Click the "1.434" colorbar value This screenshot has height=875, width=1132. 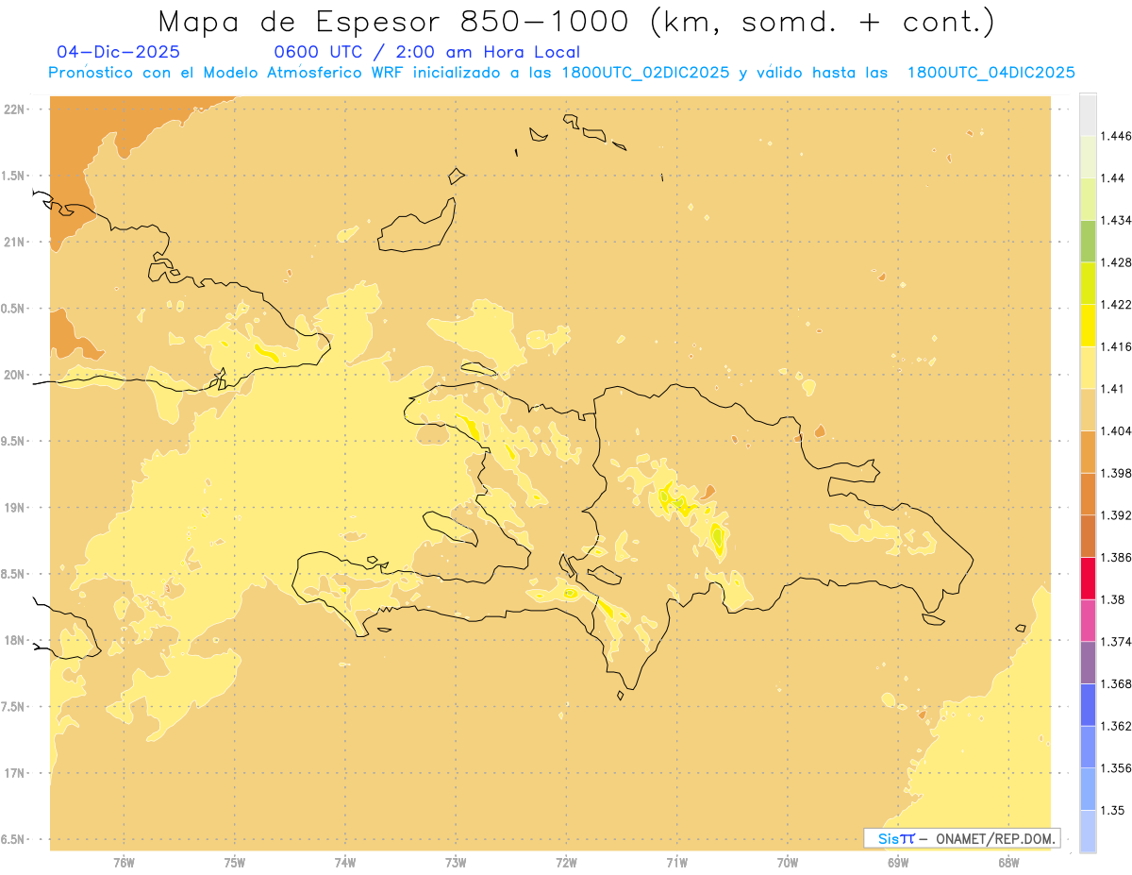coord(1116,220)
